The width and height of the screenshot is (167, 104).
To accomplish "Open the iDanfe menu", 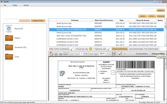I will pyautogui.click(x=26, y=5).
